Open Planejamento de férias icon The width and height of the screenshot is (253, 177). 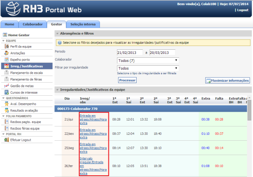(x=7, y=79)
